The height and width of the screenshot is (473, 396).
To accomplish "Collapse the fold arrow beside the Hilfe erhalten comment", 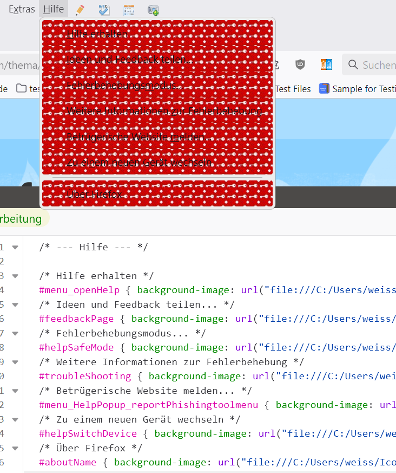I will 15,276.
